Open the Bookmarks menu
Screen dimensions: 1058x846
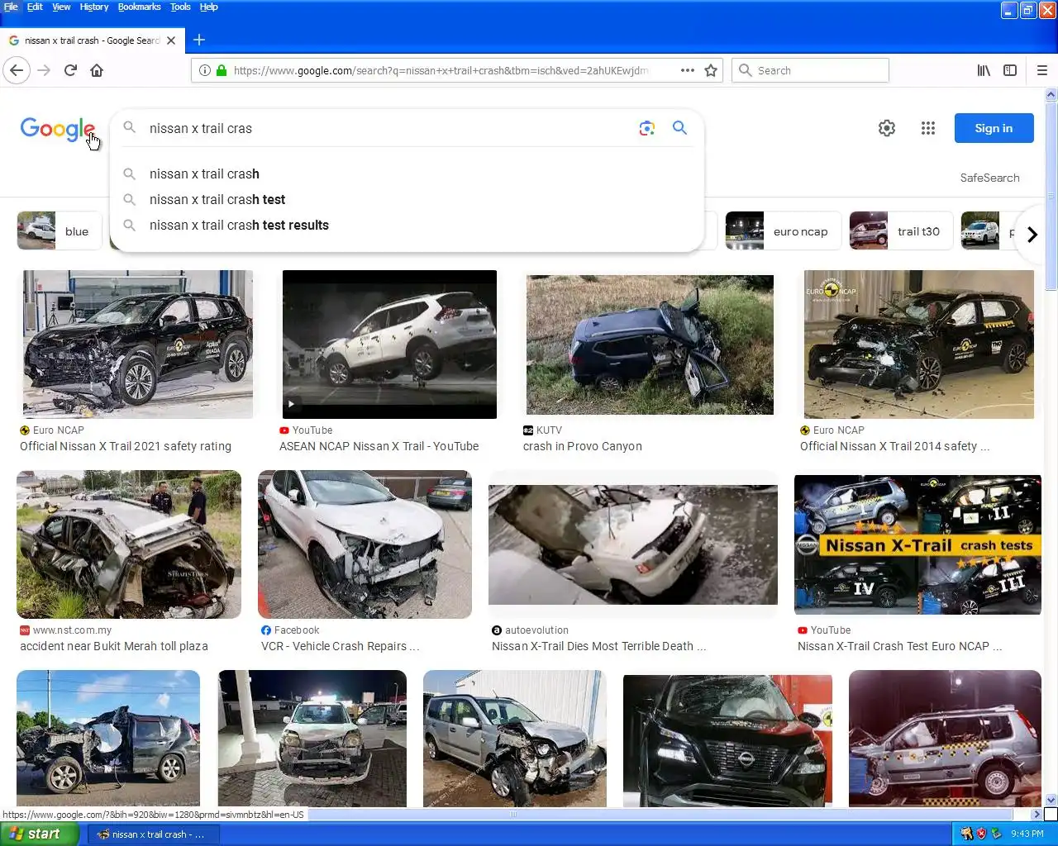pyautogui.click(x=139, y=7)
